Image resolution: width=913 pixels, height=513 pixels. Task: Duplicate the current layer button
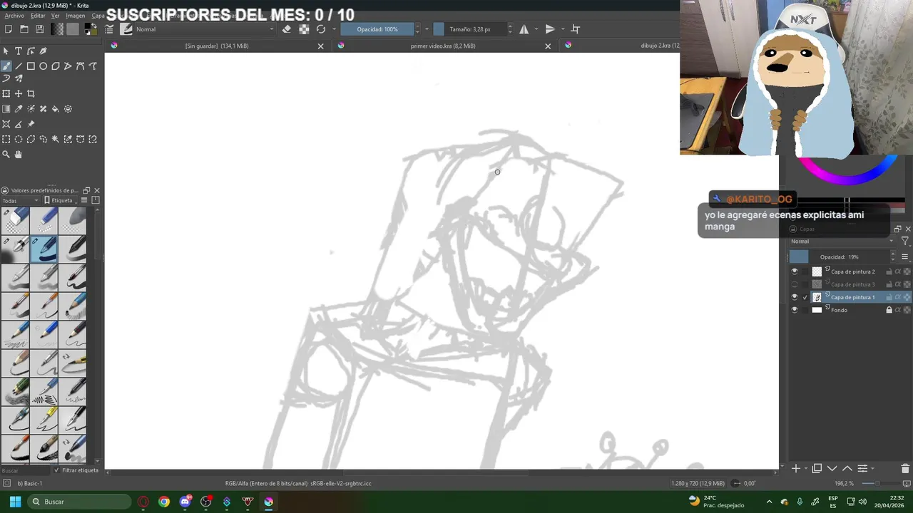click(x=817, y=468)
